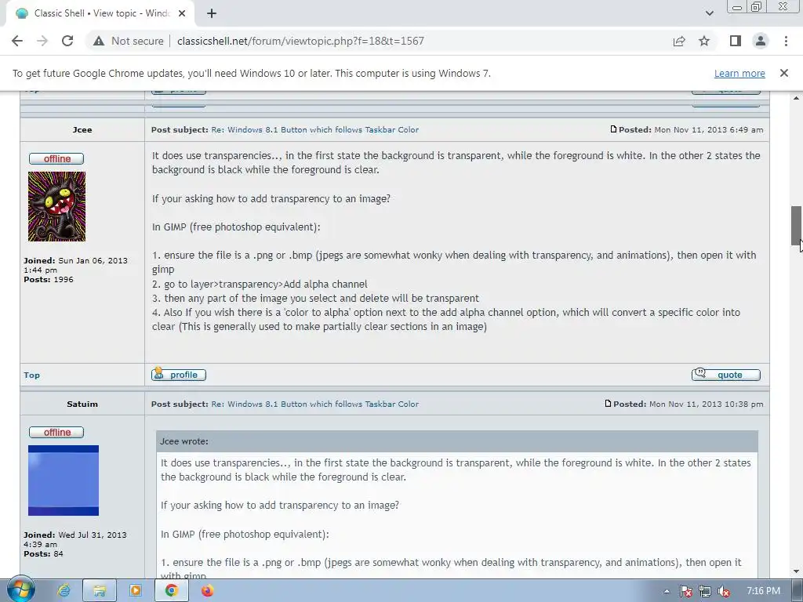The image size is (803, 602).
Task: Open the Learn more link
Action: click(739, 73)
